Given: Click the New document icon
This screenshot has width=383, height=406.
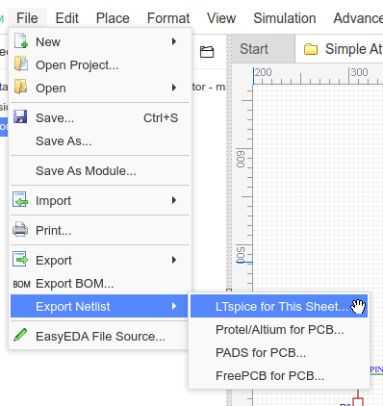Looking at the screenshot, I should coord(21,40).
